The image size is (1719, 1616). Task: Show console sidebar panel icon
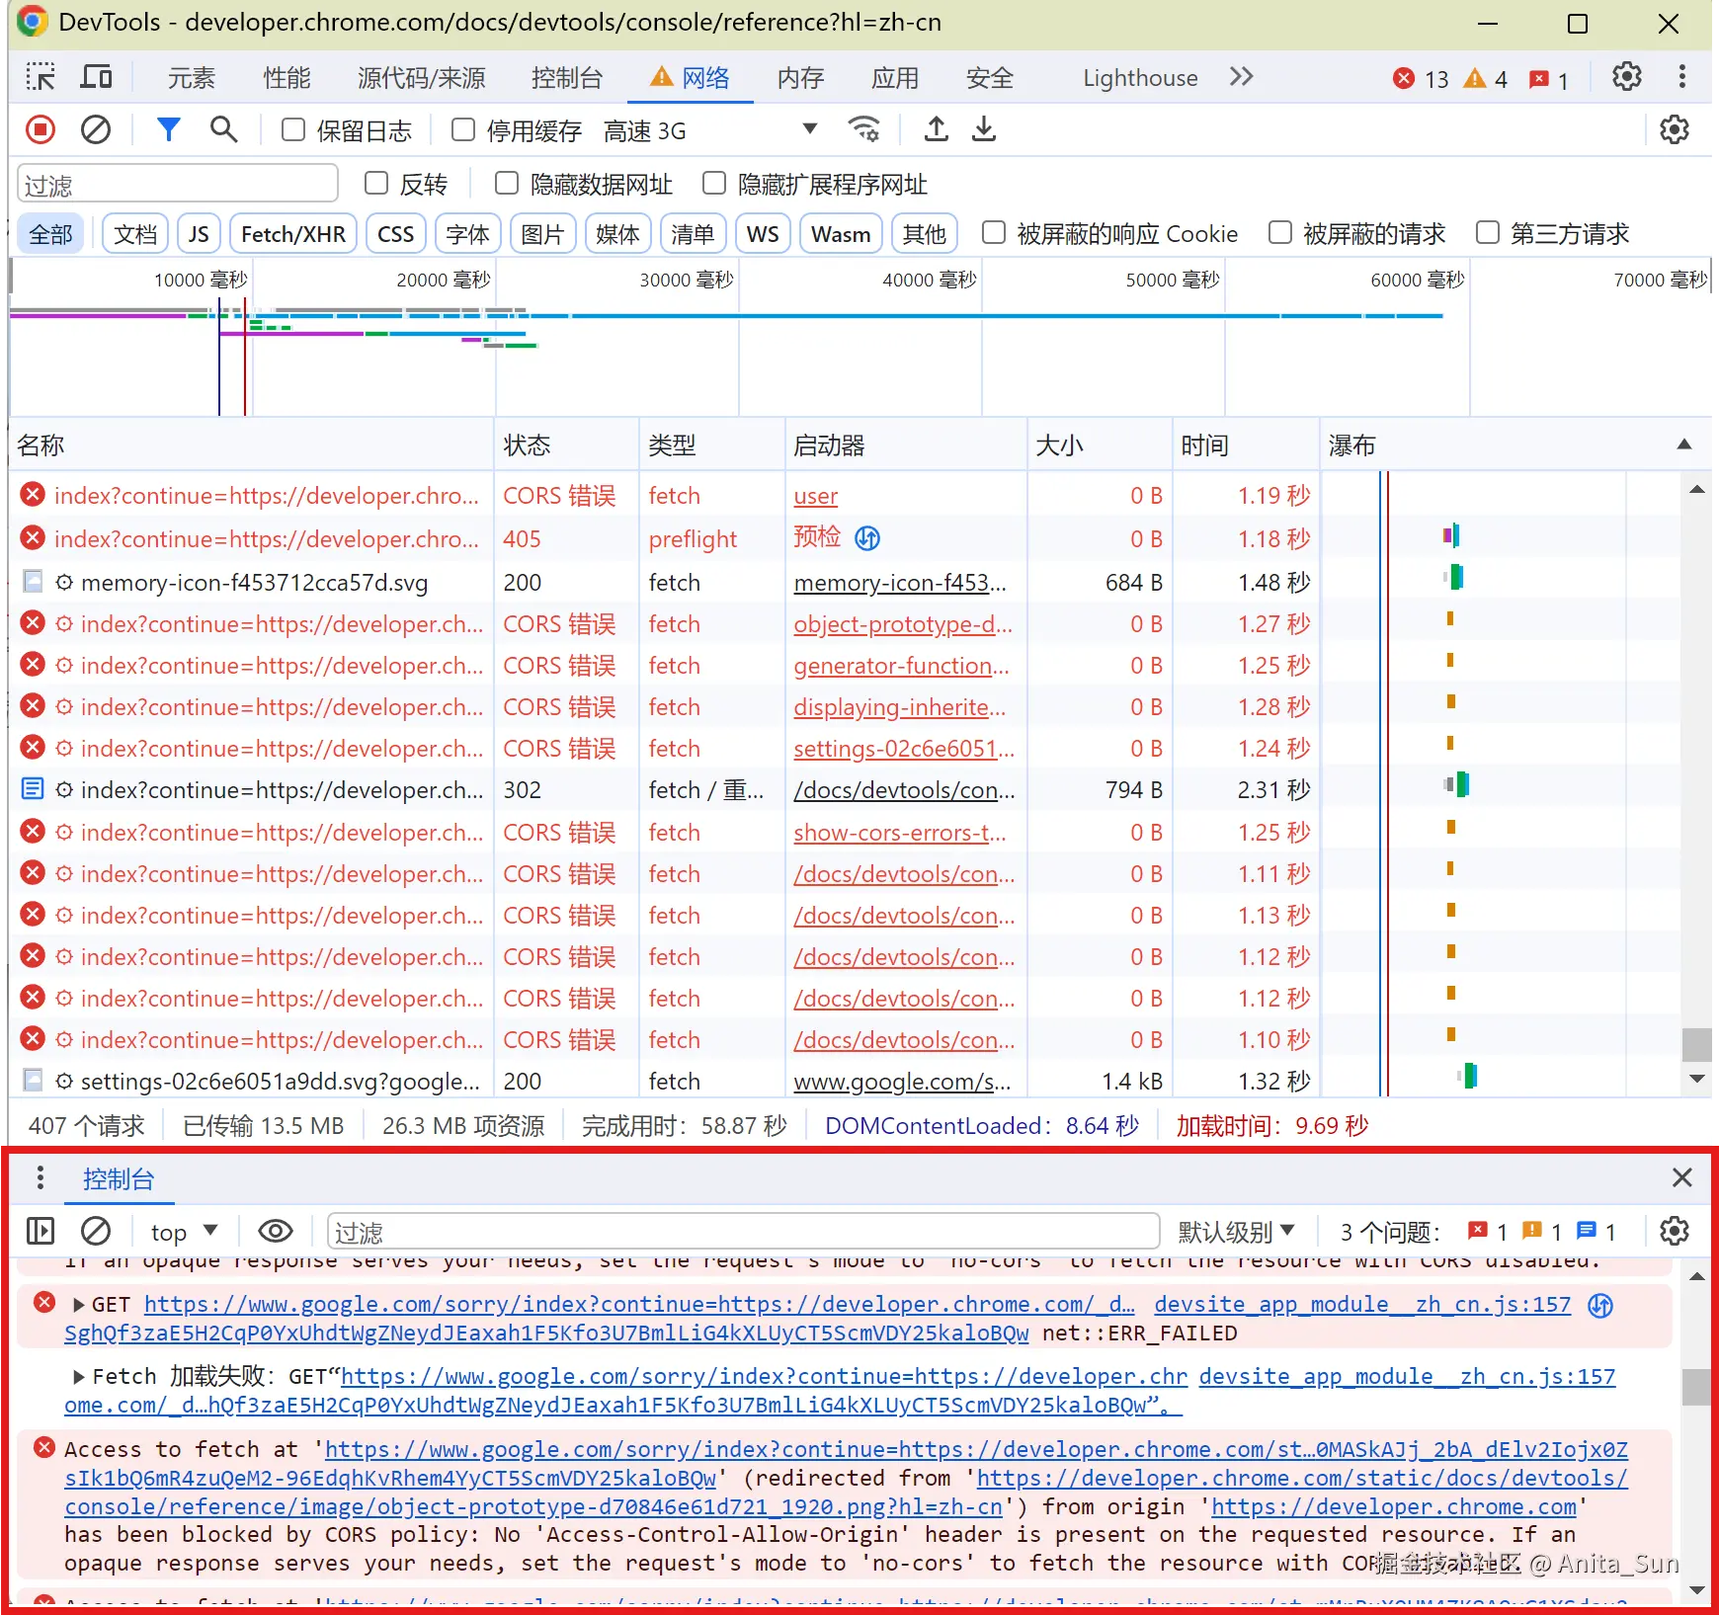(41, 1231)
